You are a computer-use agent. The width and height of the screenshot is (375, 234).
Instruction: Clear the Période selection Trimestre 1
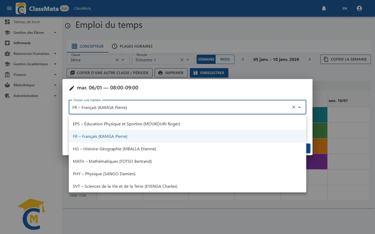182,60
